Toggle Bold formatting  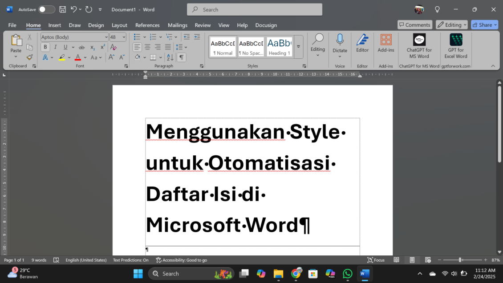click(x=45, y=47)
